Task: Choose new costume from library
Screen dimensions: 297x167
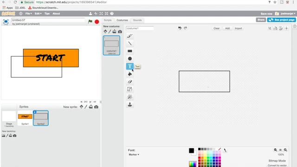Action: coord(105,32)
